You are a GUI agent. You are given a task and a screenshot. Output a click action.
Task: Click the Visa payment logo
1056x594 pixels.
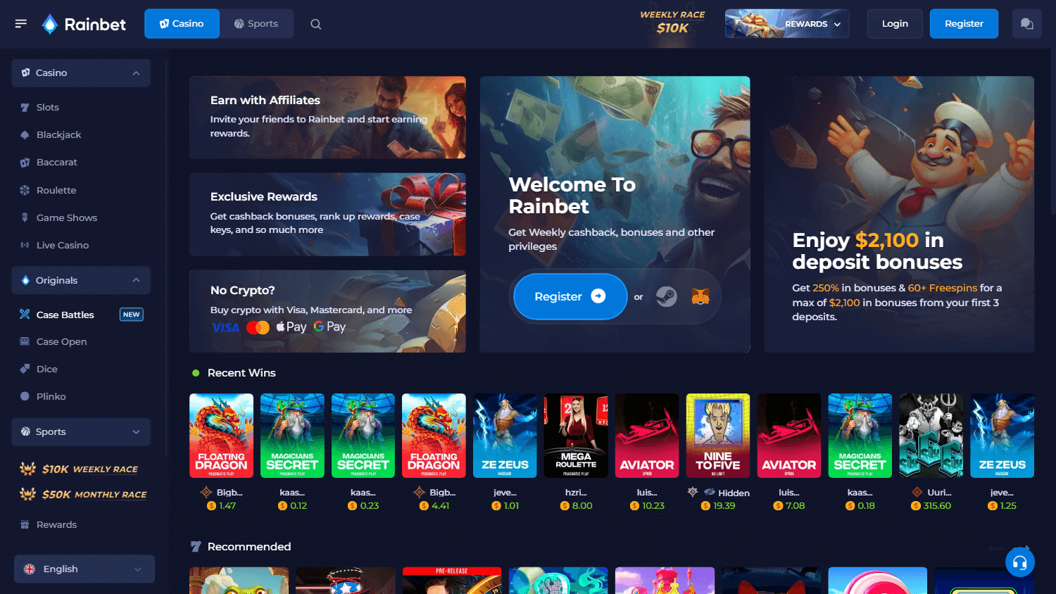point(226,327)
